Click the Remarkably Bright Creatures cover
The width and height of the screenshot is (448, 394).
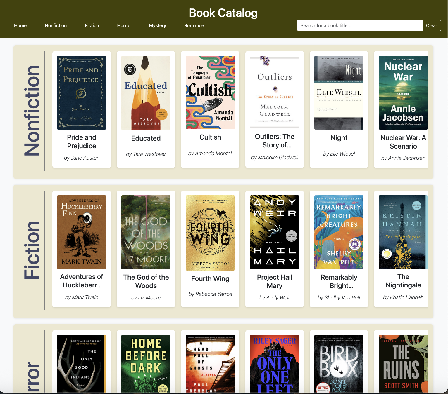(x=339, y=232)
